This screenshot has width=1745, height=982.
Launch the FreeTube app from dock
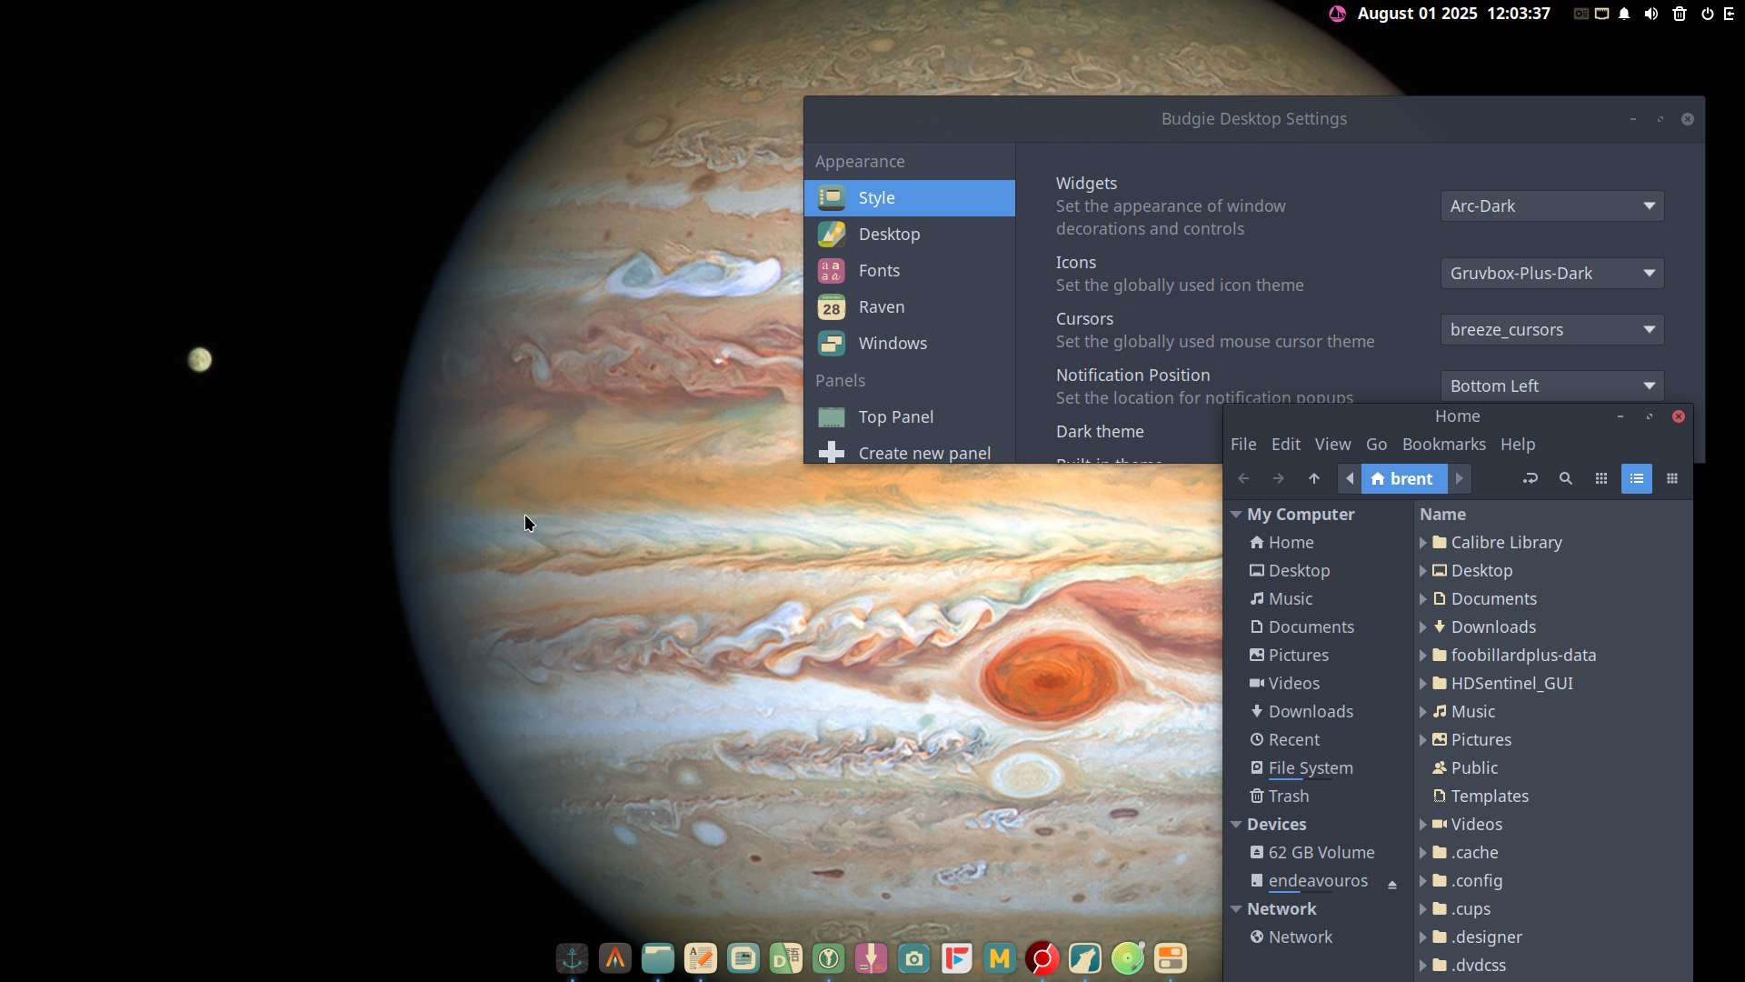coord(957,958)
